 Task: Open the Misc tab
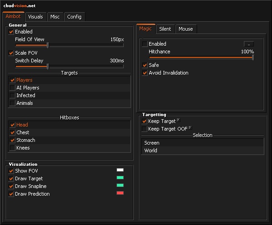pyautogui.click(x=55, y=17)
